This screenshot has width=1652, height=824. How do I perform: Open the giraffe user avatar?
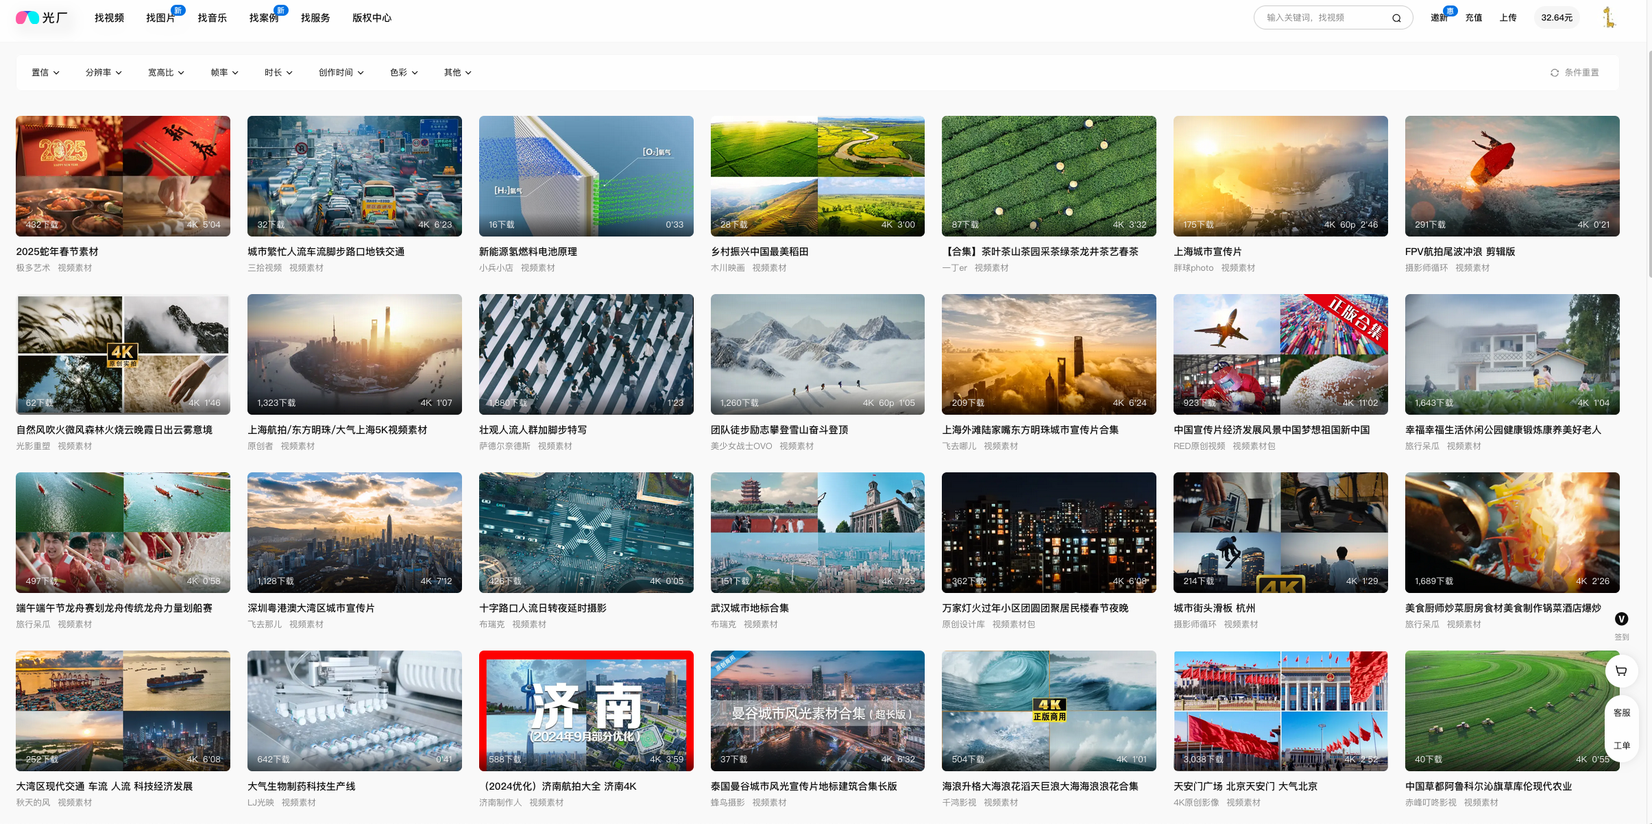1610,18
